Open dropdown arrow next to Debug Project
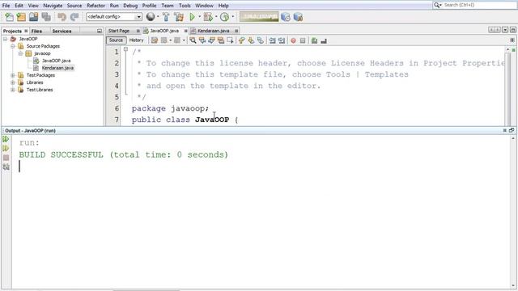 [x=216, y=16]
